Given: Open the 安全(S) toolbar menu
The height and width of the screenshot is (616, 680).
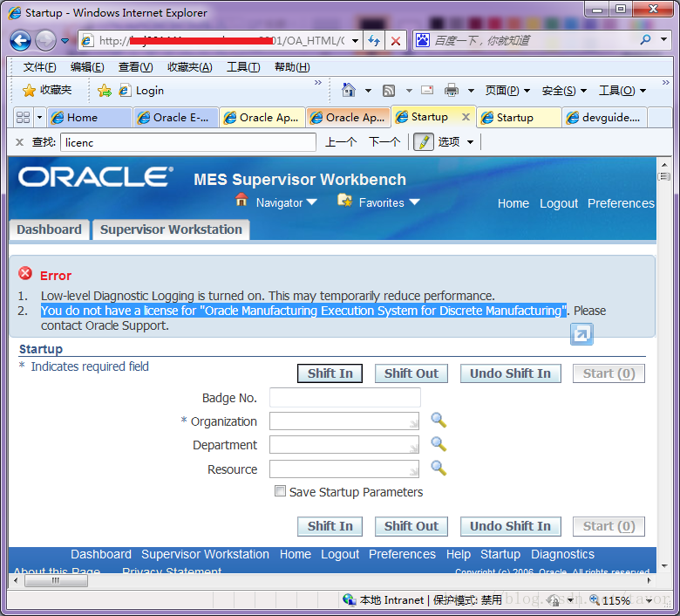Looking at the screenshot, I should point(564,90).
